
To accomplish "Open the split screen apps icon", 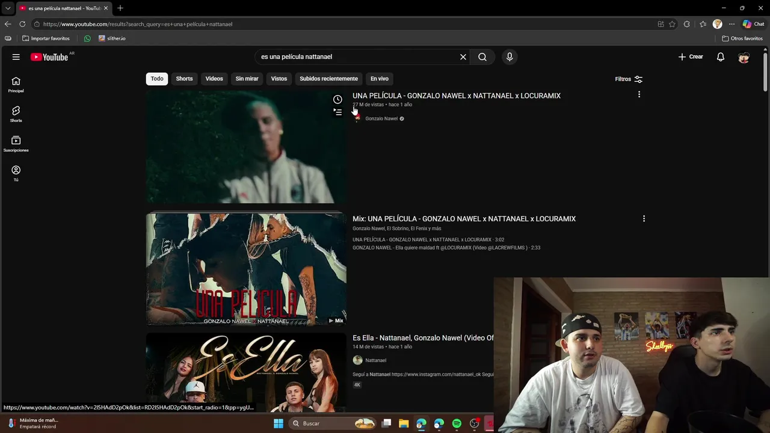I will coord(661,24).
